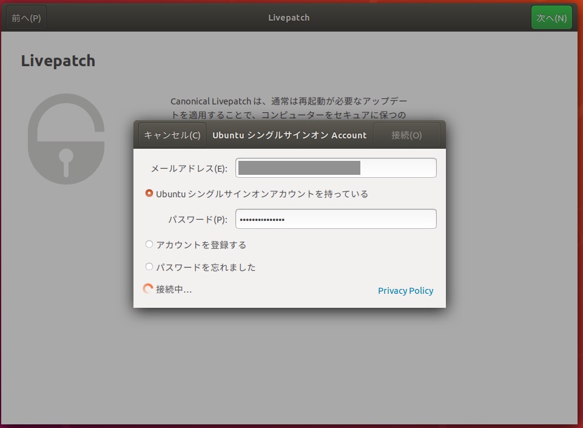Click the 'Livepatch' page heading
Image resolution: width=583 pixels, height=428 pixels.
[x=58, y=61]
